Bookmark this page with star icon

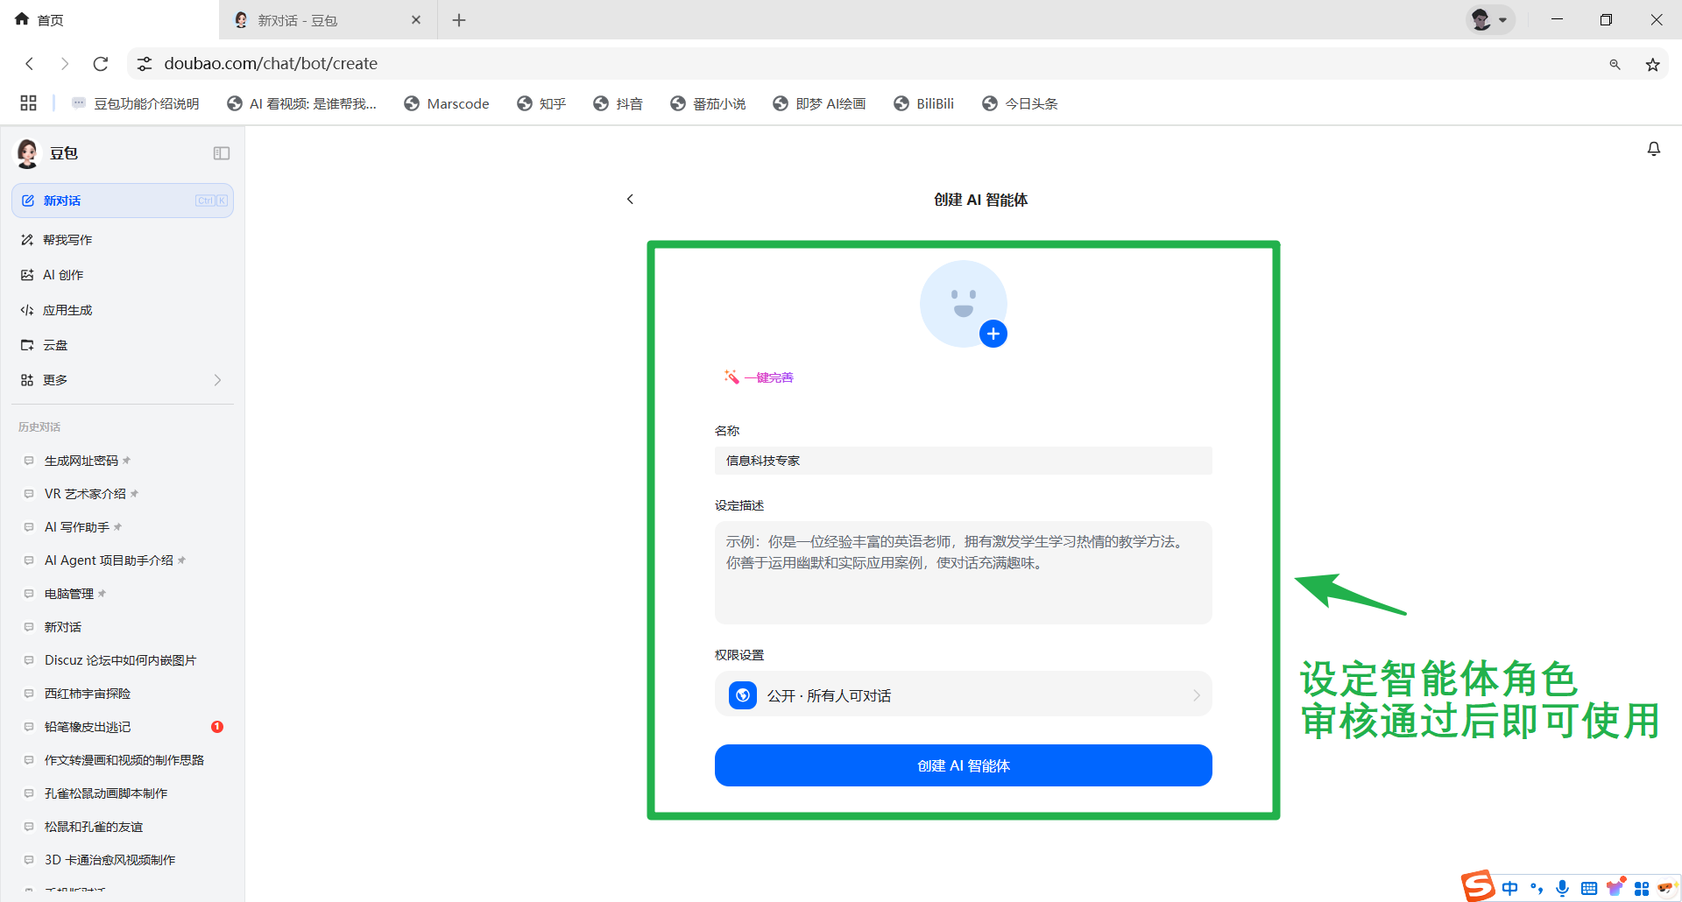click(1652, 64)
